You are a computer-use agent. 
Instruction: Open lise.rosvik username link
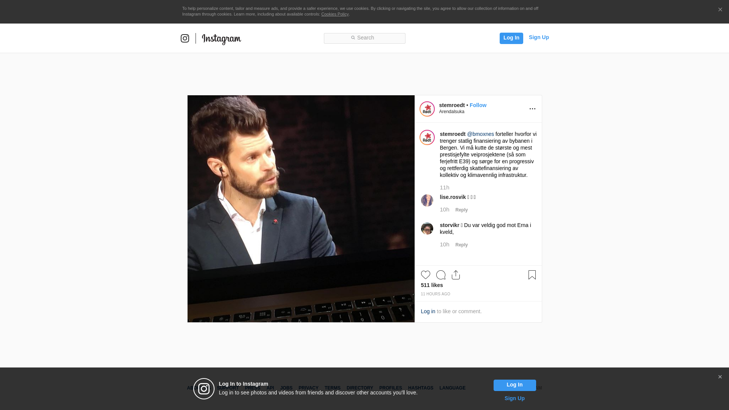453,197
